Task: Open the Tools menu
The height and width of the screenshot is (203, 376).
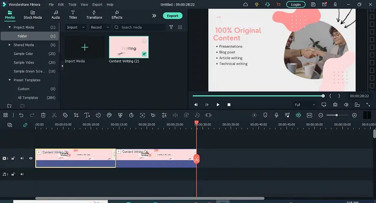Action: [x=72, y=5]
